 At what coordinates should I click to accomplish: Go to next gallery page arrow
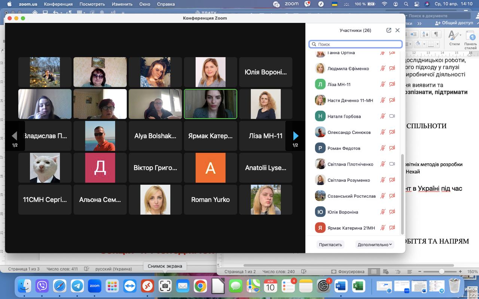[x=296, y=136]
